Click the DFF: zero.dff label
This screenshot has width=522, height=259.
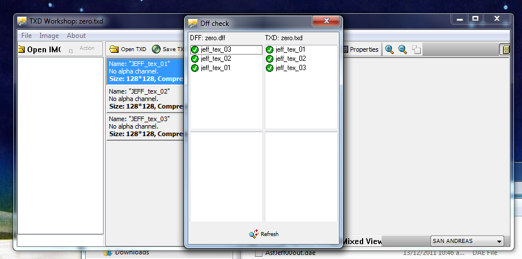coord(208,38)
